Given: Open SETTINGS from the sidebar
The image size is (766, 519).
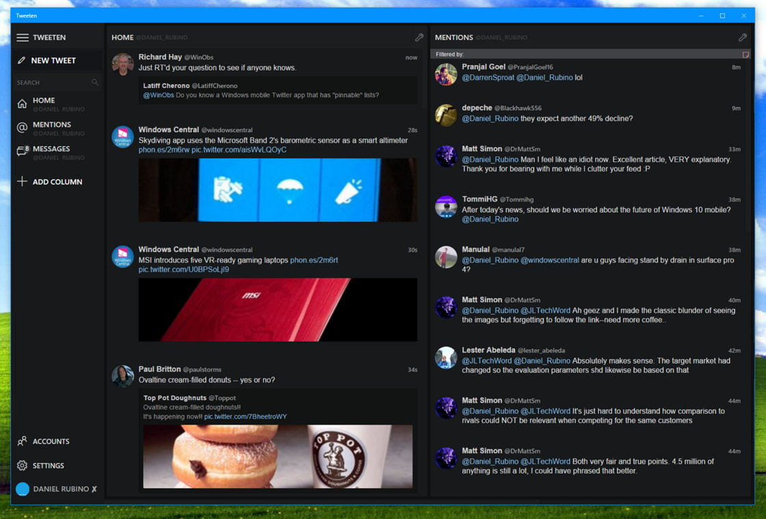Looking at the screenshot, I should tap(49, 465).
